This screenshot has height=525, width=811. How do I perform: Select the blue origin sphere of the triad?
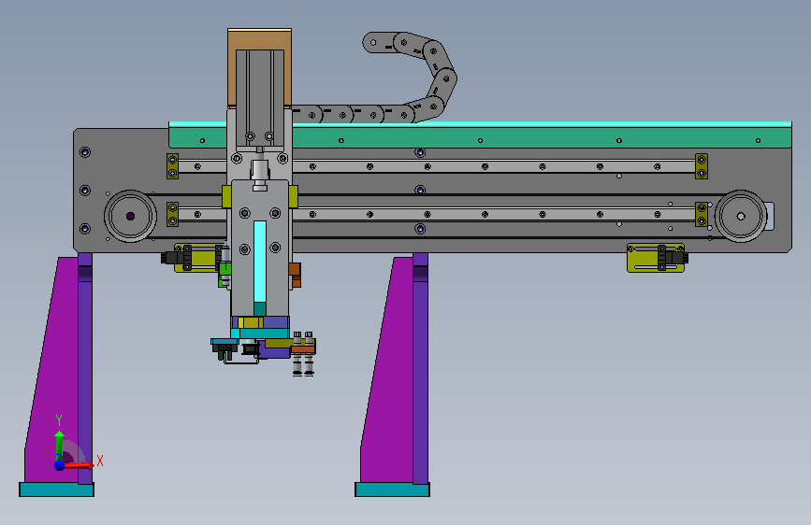click(x=59, y=465)
